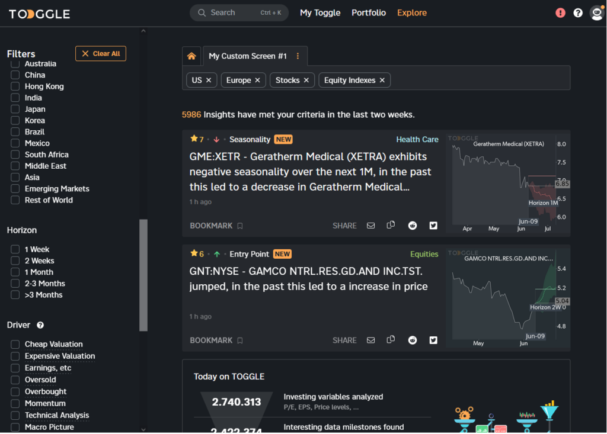Check the Expensive Valuation driver checkbox
This screenshot has height=434, width=607.
point(15,356)
